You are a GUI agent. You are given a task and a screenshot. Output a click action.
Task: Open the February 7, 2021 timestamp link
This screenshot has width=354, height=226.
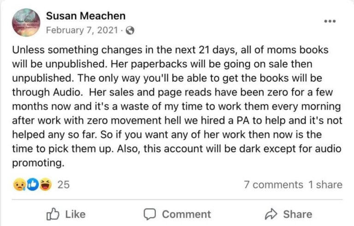click(x=82, y=31)
